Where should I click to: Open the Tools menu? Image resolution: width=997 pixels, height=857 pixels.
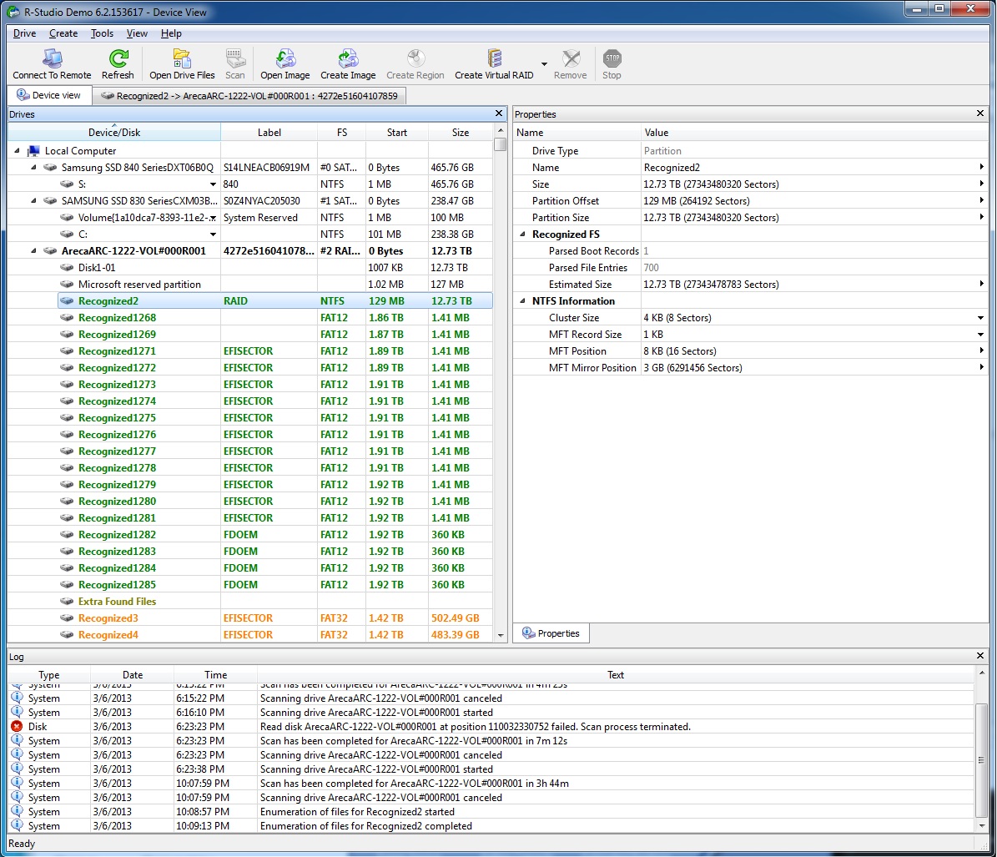[x=102, y=33]
